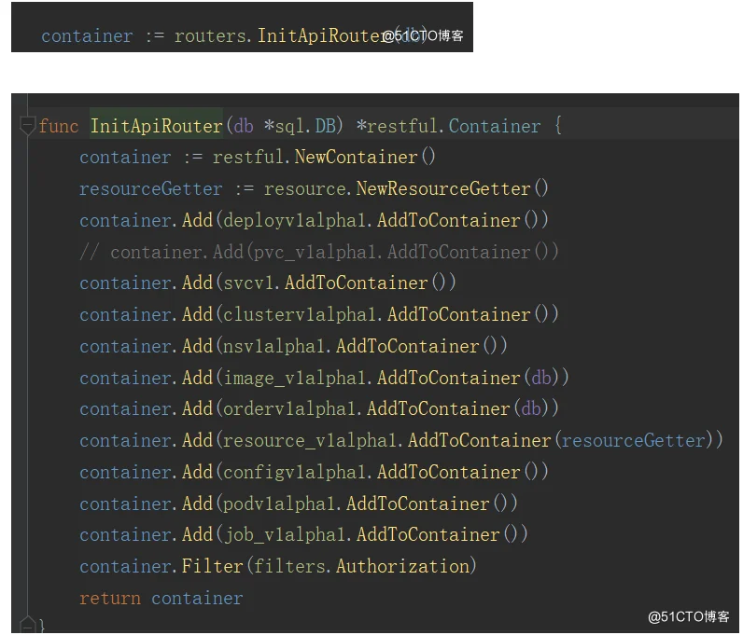Image resolution: width=743 pixels, height=635 pixels.
Task: Click the commented-out pvc_v1alpha1 line
Action: [x=319, y=253]
